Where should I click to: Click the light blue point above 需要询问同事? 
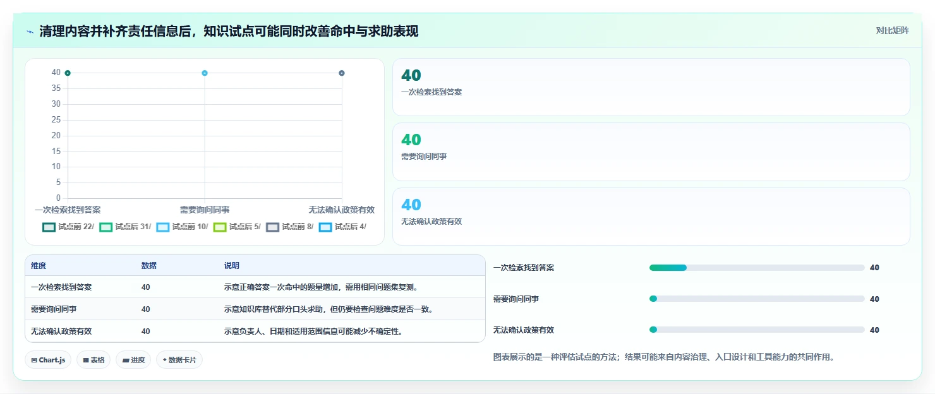pyautogui.click(x=205, y=73)
